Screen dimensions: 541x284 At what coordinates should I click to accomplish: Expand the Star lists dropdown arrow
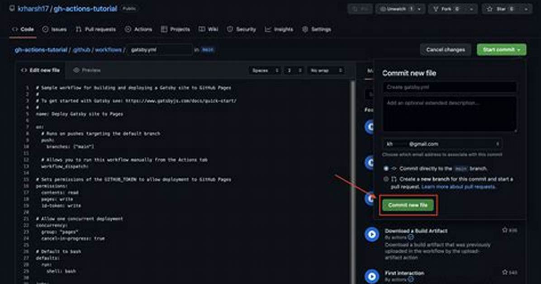(526, 9)
